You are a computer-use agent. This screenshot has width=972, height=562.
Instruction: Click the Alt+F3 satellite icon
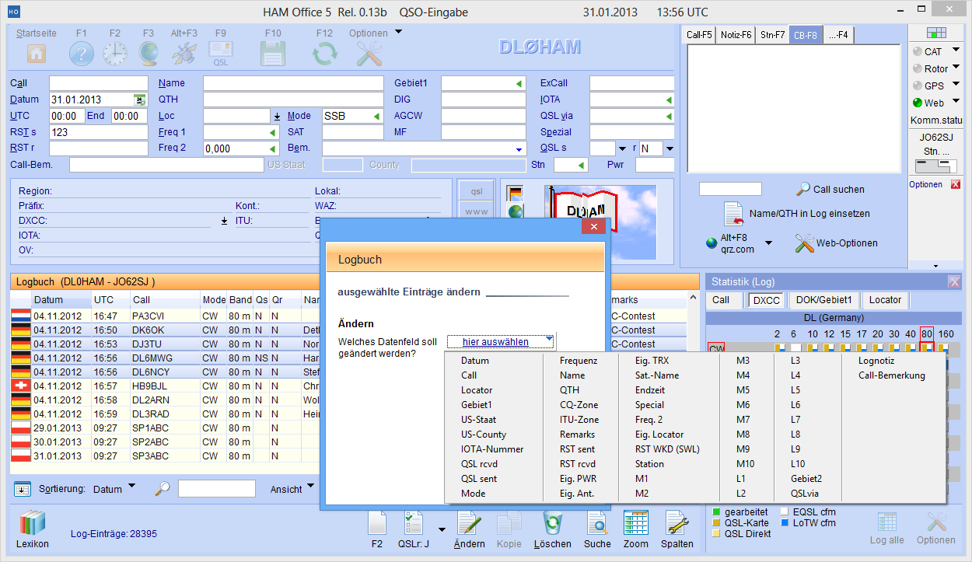pos(184,54)
